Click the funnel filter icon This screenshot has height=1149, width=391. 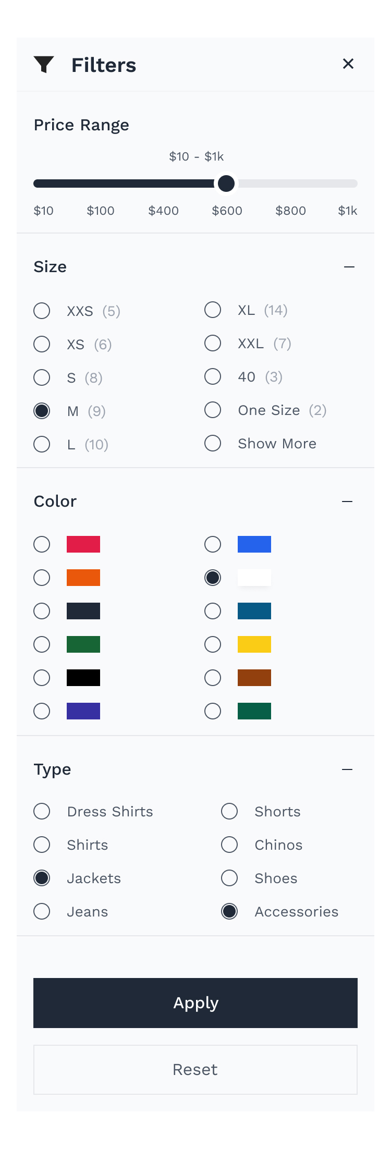point(44,65)
